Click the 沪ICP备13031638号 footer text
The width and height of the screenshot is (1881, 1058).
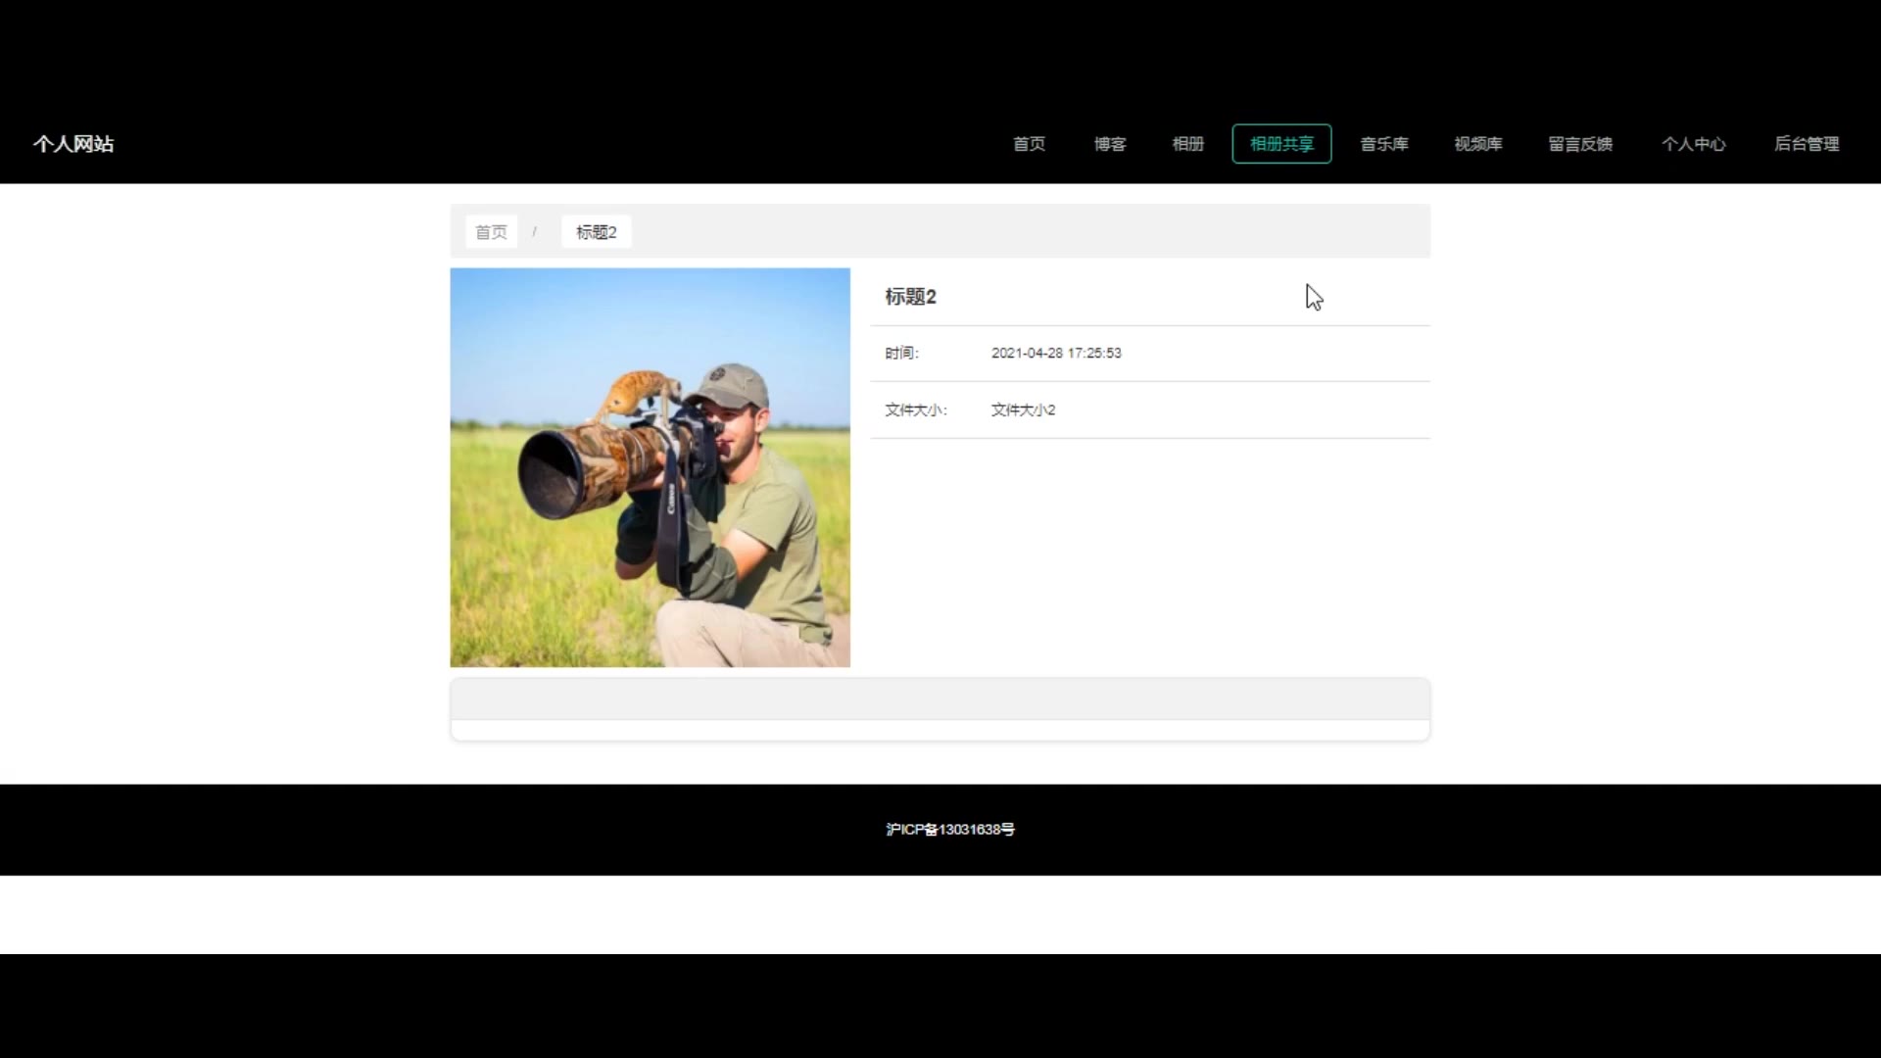tap(949, 829)
